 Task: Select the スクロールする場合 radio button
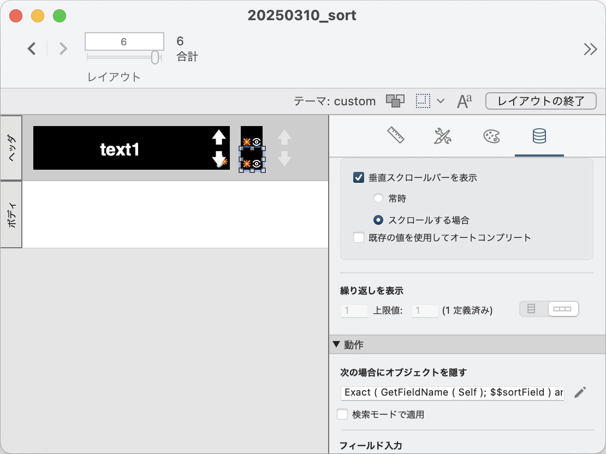[378, 220]
